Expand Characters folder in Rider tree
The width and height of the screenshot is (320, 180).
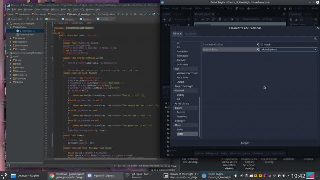pyautogui.click(x=11, y=42)
